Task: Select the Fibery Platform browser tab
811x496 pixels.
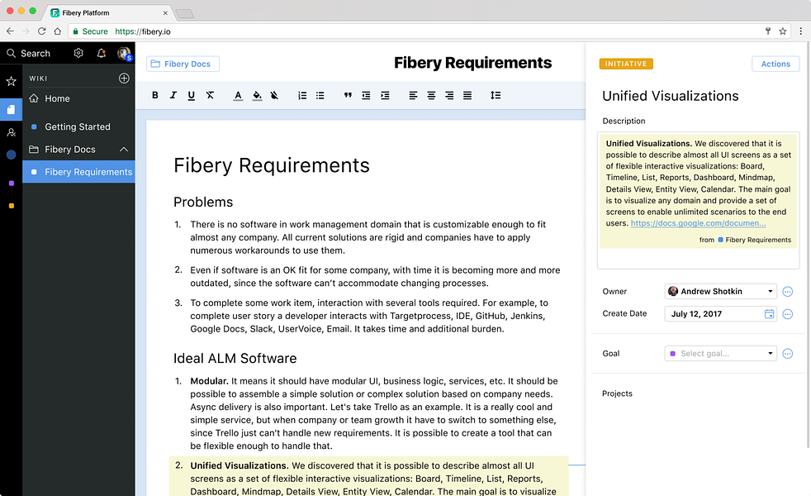Action: pos(107,13)
